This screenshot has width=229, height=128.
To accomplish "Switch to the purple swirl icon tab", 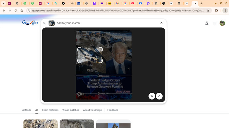I will pos(148,3).
